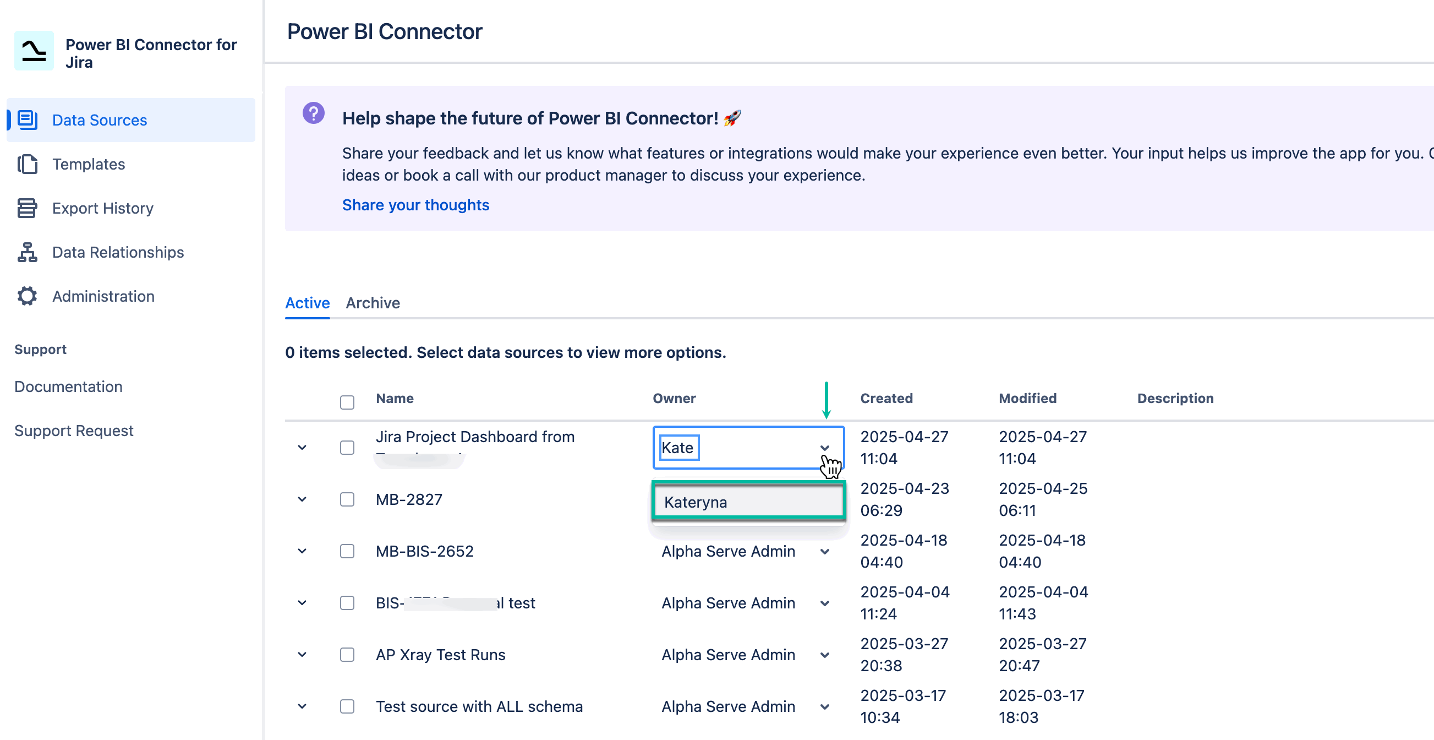Switch to the Archive tab
This screenshot has width=1434, height=740.
[373, 303]
